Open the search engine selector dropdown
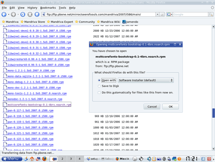The height and width of the screenshot is (162, 215). click(170, 14)
